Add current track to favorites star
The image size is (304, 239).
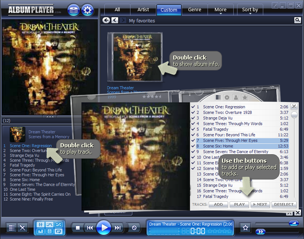click(245, 228)
